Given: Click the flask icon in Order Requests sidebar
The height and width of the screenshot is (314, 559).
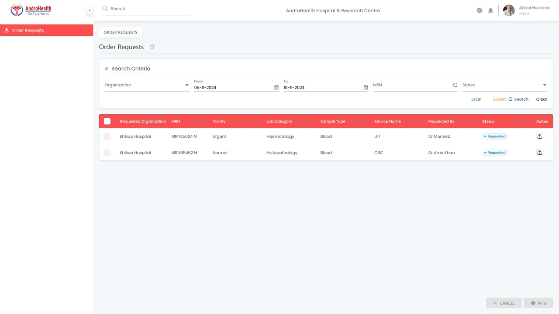Looking at the screenshot, I should [x=7, y=30].
